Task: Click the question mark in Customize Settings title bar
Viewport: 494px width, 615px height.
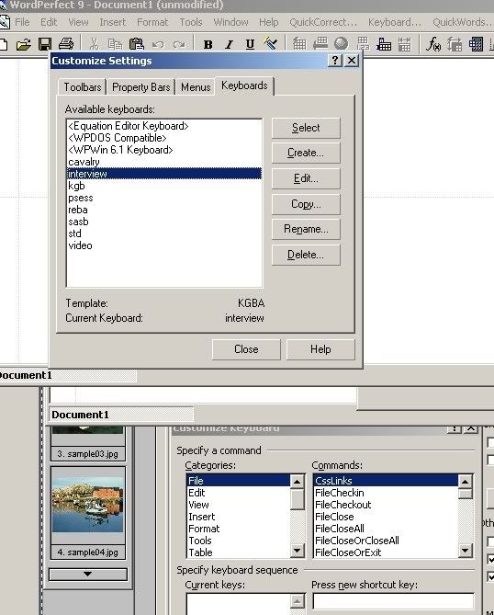Action: tap(335, 61)
